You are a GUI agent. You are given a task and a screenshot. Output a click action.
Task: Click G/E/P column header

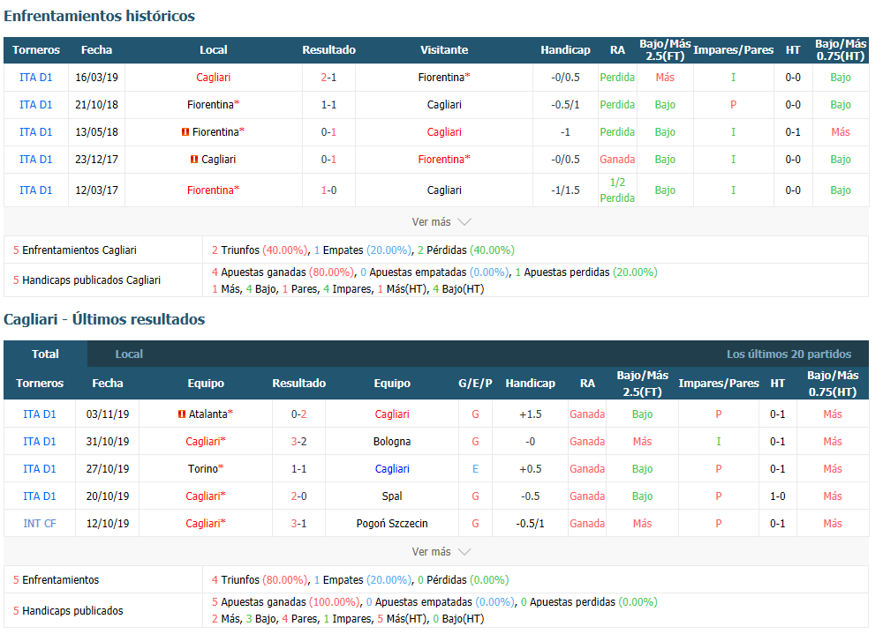click(x=475, y=383)
